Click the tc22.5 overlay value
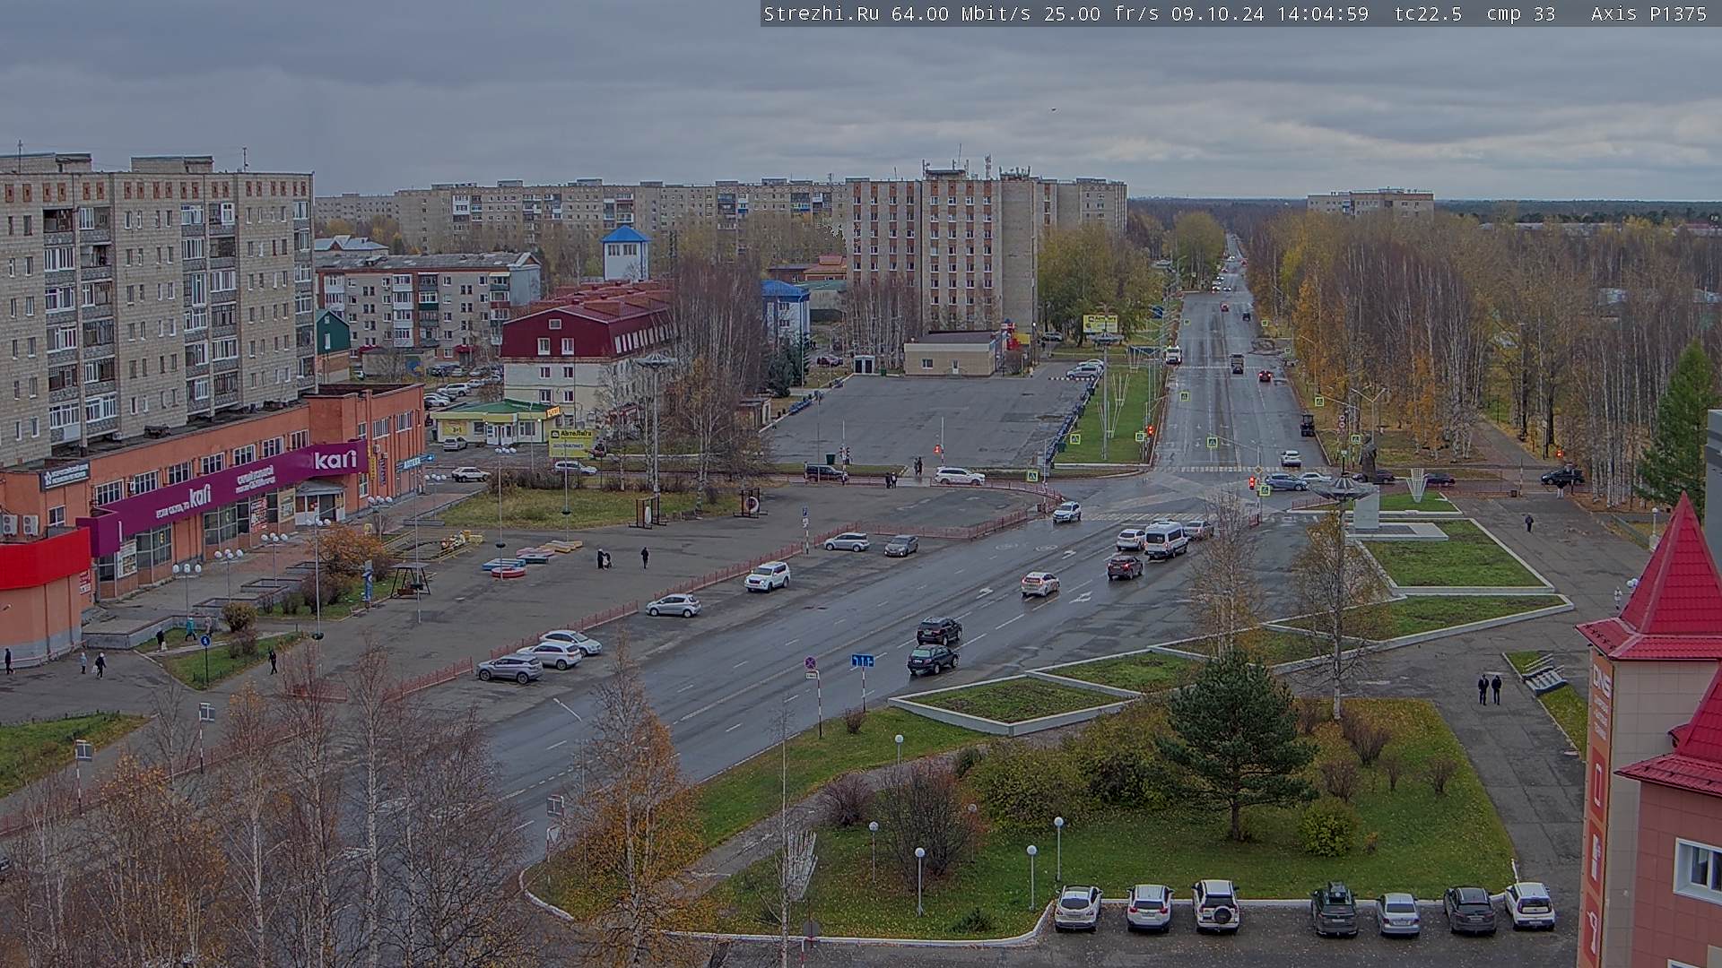The image size is (1722, 968). (1428, 13)
